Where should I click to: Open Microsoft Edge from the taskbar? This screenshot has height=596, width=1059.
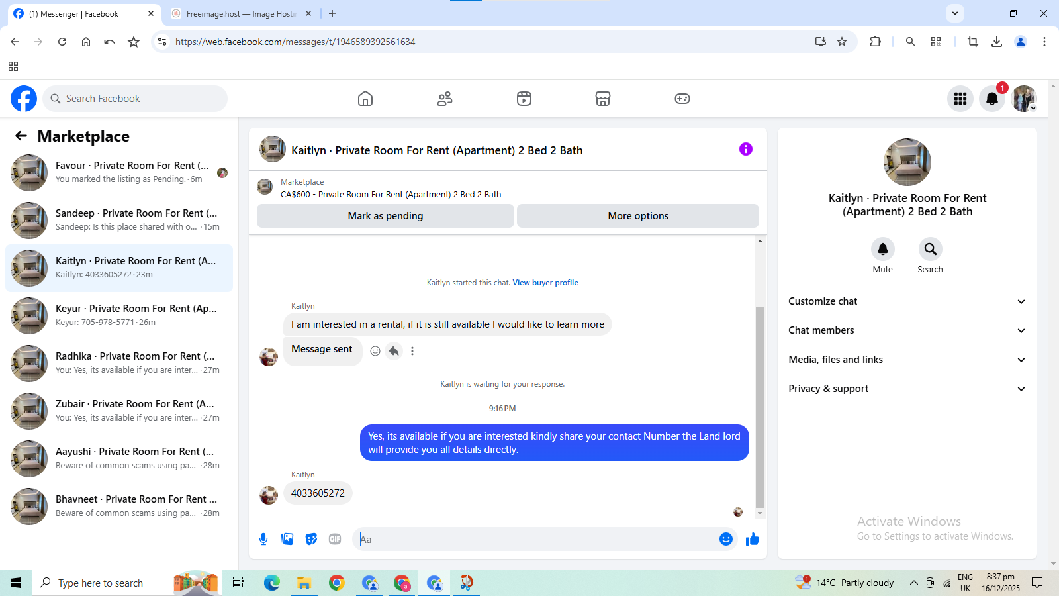271,583
